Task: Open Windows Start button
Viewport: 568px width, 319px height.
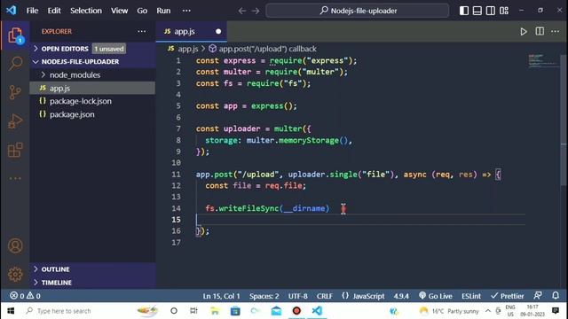Action: (x=11, y=311)
